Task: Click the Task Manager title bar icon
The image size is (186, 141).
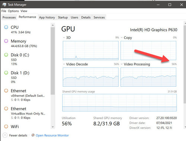Action: point(4,5)
